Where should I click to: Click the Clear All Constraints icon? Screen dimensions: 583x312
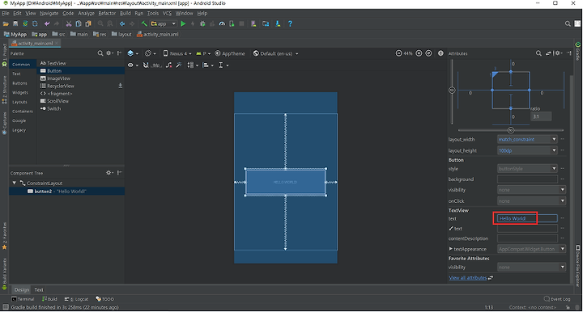(x=168, y=65)
